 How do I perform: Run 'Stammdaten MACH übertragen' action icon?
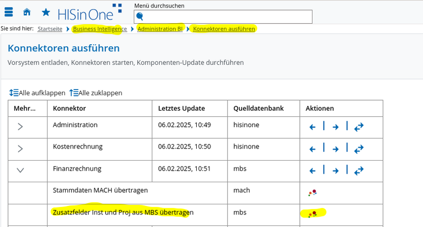(x=312, y=193)
